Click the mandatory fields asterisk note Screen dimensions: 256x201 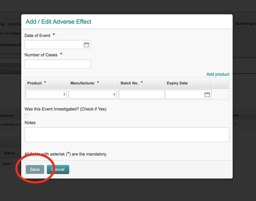66,154
